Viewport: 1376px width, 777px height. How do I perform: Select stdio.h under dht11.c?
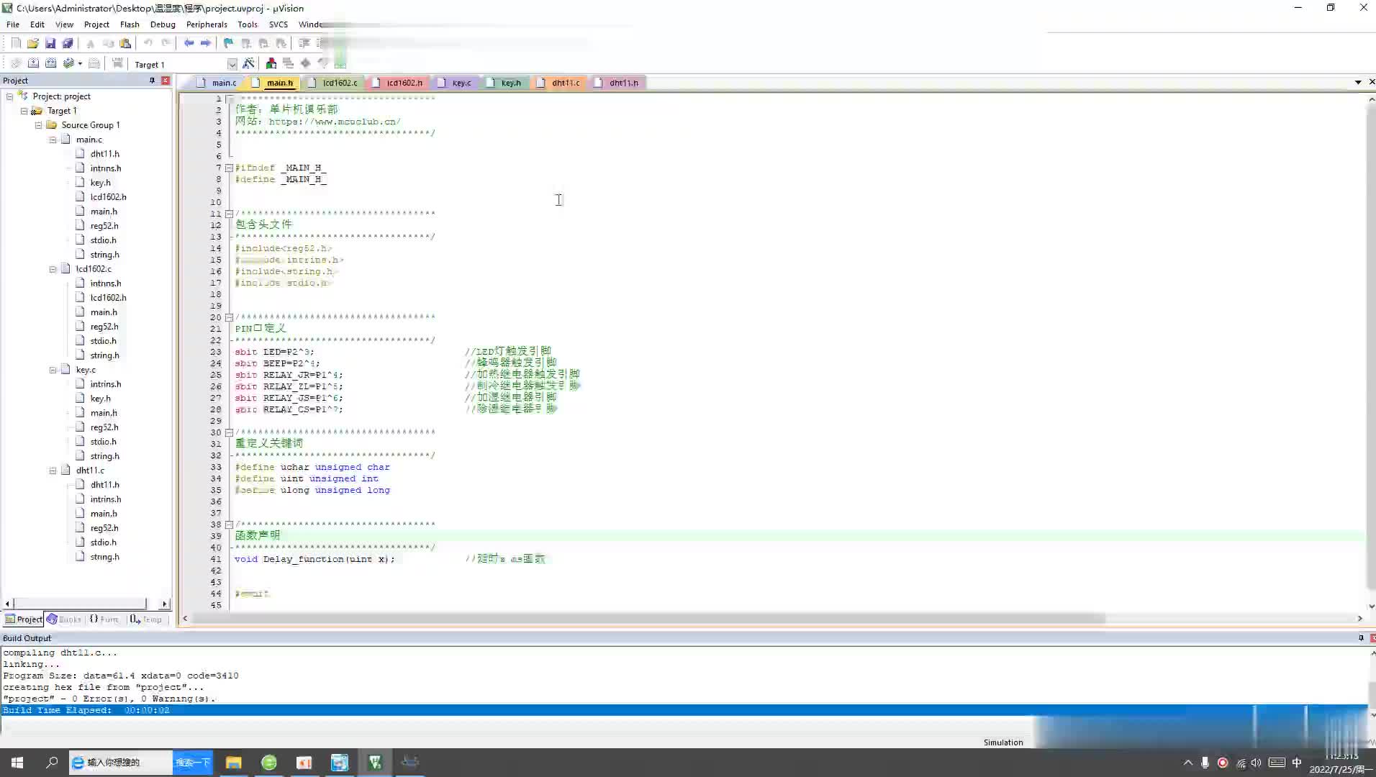(x=104, y=542)
